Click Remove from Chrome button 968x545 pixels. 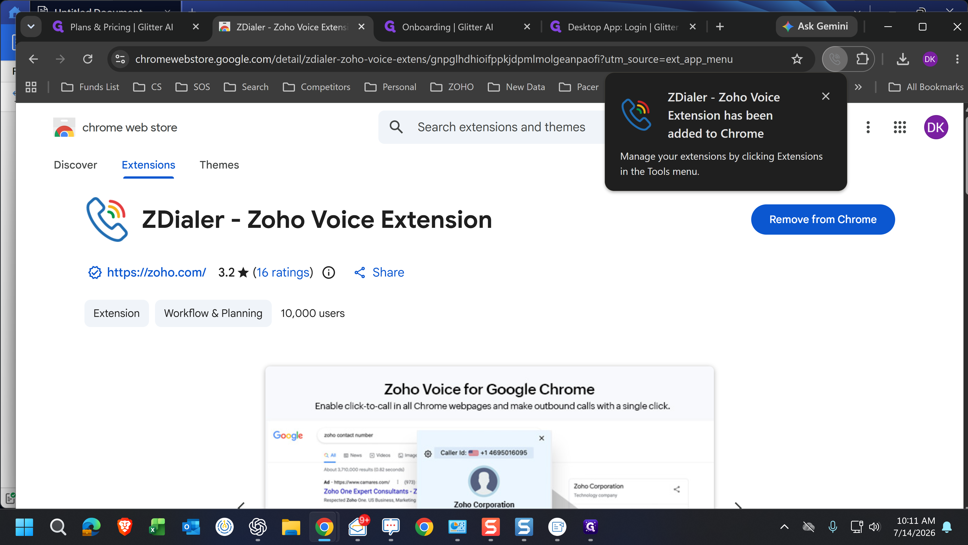(823, 219)
